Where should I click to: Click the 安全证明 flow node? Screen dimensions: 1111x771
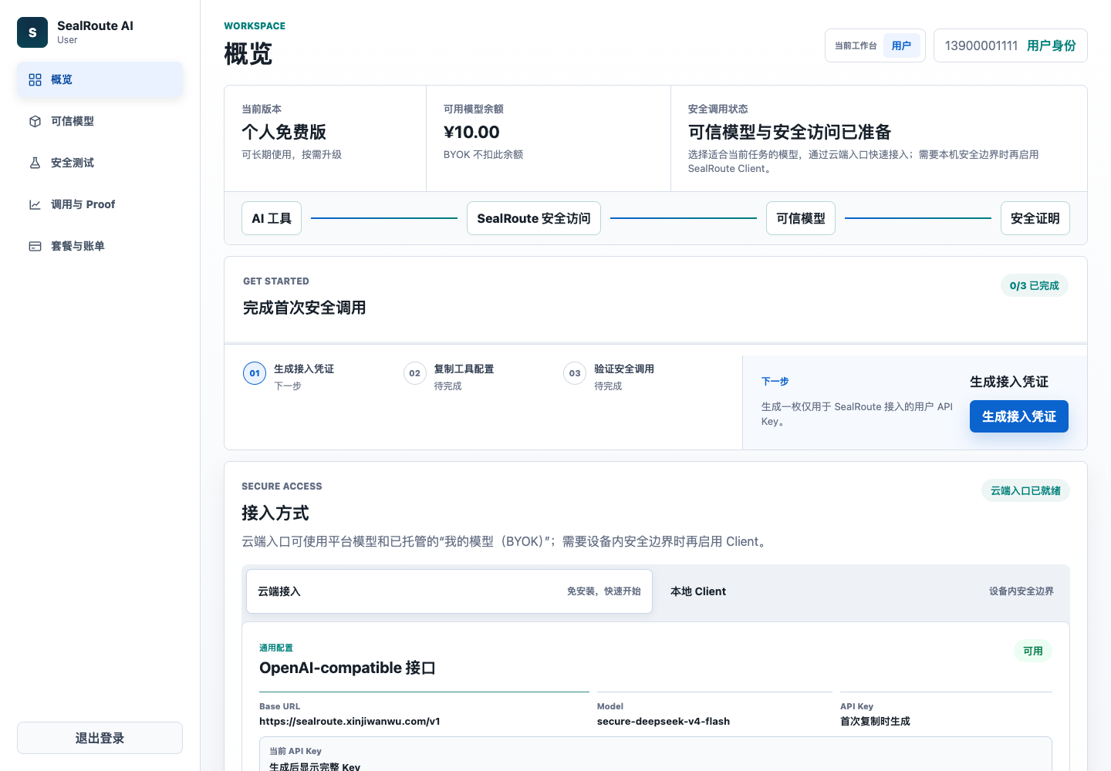tap(1035, 218)
